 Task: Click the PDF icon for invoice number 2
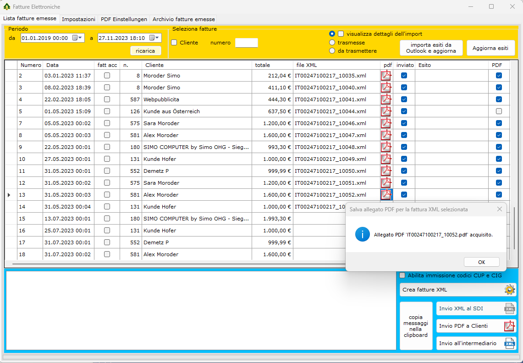tap(386, 76)
